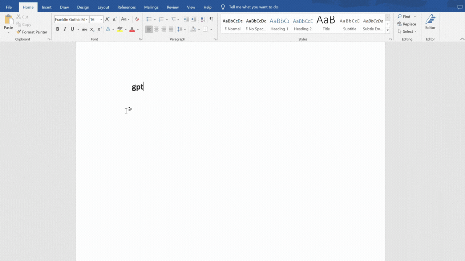
Task: Switch to the Design tab
Action: (x=83, y=7)
